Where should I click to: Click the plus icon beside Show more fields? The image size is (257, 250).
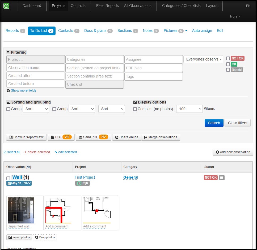tap(8, 91)
